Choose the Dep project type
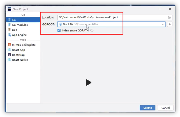Screen dimensions: 180x117 click(23, 30)
